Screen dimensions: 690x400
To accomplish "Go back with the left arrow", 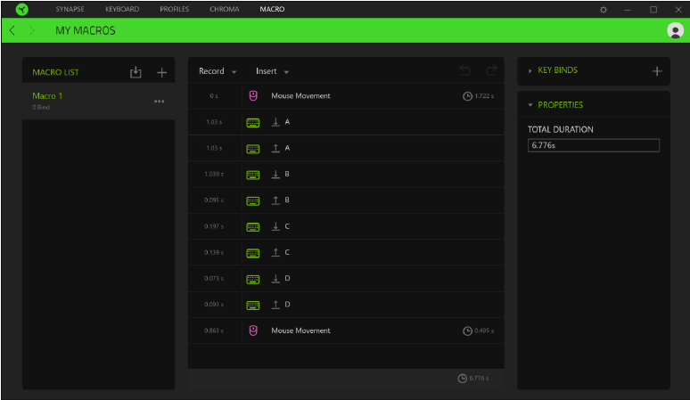I will pyautogui.click(x=12, y=30).
